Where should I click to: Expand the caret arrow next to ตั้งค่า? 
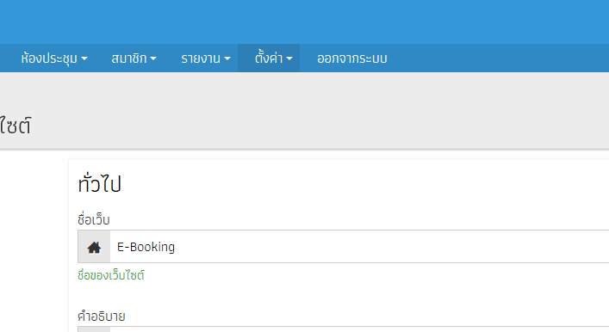pyautogui.click(x=289, y=58)
